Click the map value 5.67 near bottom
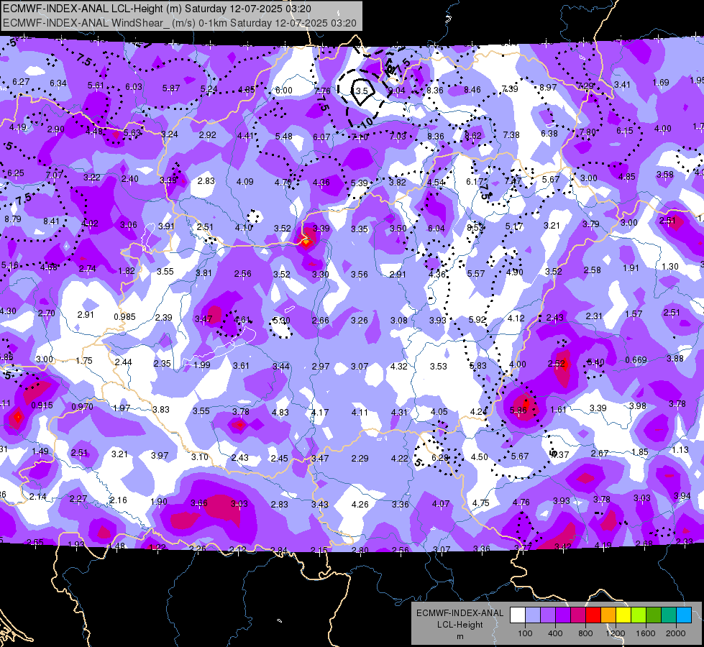Image resolution: width=704 pixels, height=647 pixels. (519, 456)
